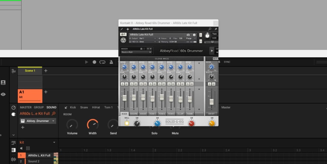Open the Kontakt instrument info icon
327x164 pixels.
point(194,35)
